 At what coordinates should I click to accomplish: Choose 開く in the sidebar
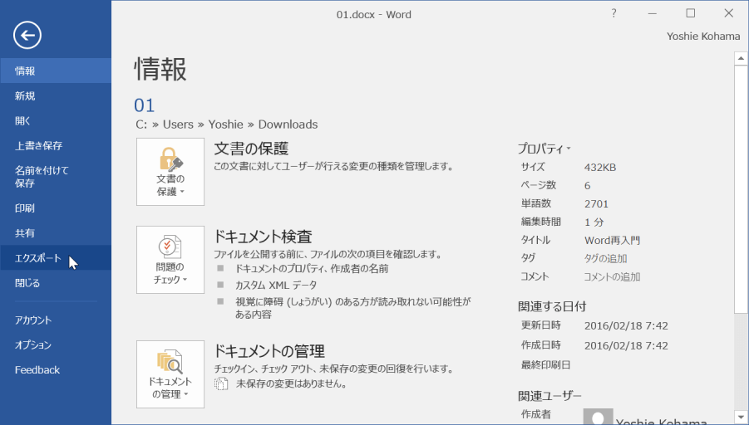(56, 120)
